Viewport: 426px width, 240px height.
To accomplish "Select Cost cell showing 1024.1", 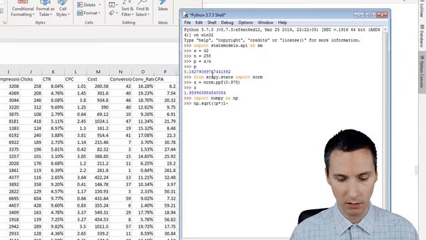I will tap(98, 121).
